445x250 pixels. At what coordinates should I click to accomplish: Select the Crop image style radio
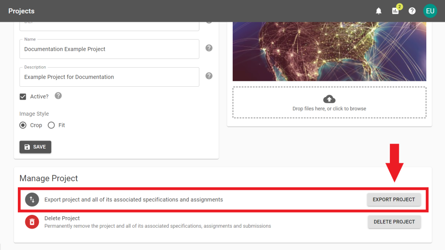(x=23, y=125)
